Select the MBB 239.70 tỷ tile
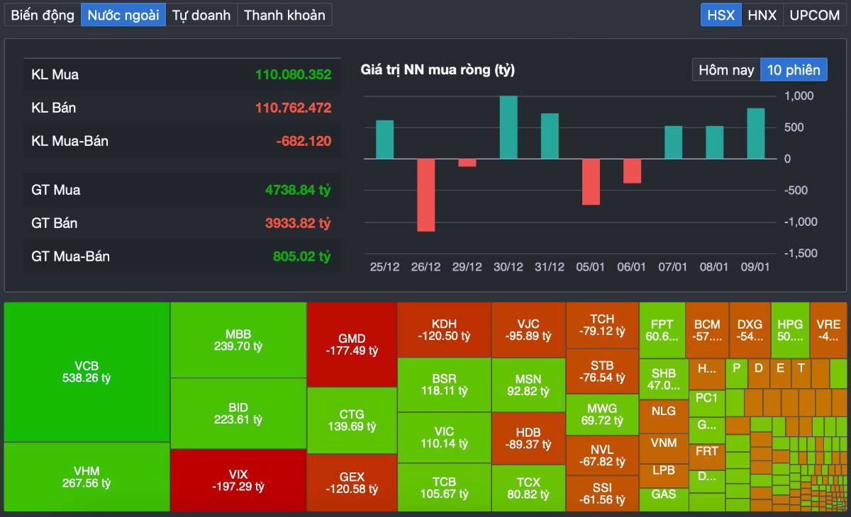Image resolution: width=851 pixels, height=517 pixels. pyautogui.click(x=238, y=340)
